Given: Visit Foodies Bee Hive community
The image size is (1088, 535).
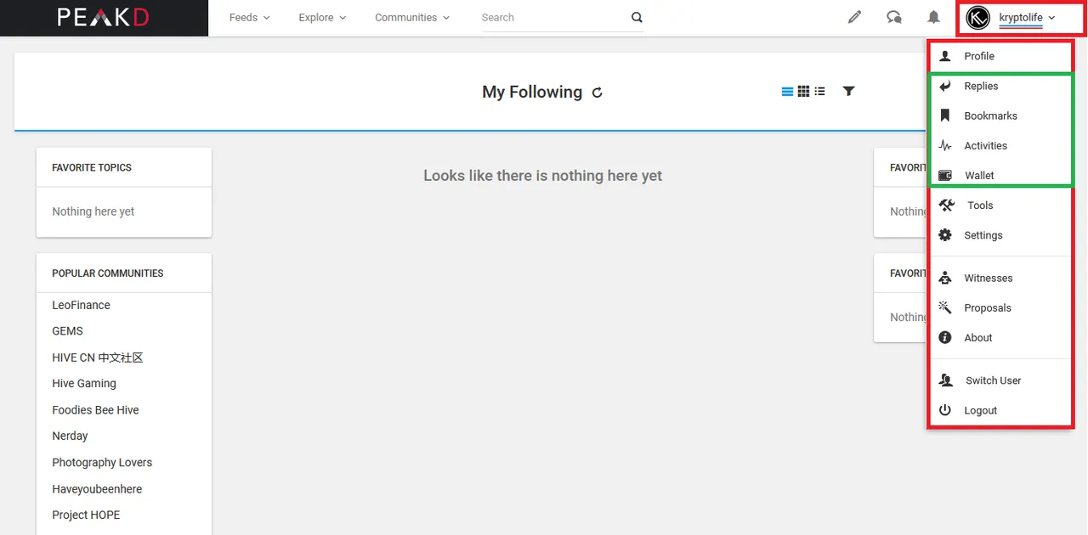Looking at the screenshot, I should [95, 410].
